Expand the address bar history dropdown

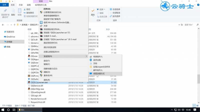[x=179, y=25]
